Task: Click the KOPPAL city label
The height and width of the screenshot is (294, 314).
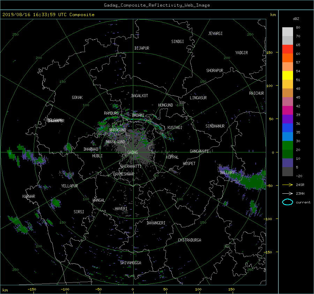Action: (172, 157)
